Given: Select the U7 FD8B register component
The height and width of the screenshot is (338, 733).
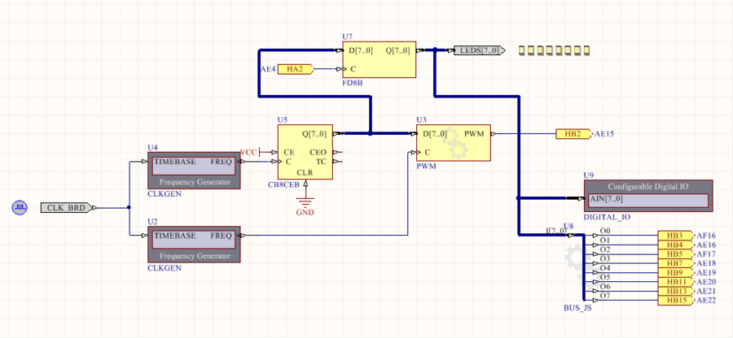Looking at the screenshot, I should [379, 59].
